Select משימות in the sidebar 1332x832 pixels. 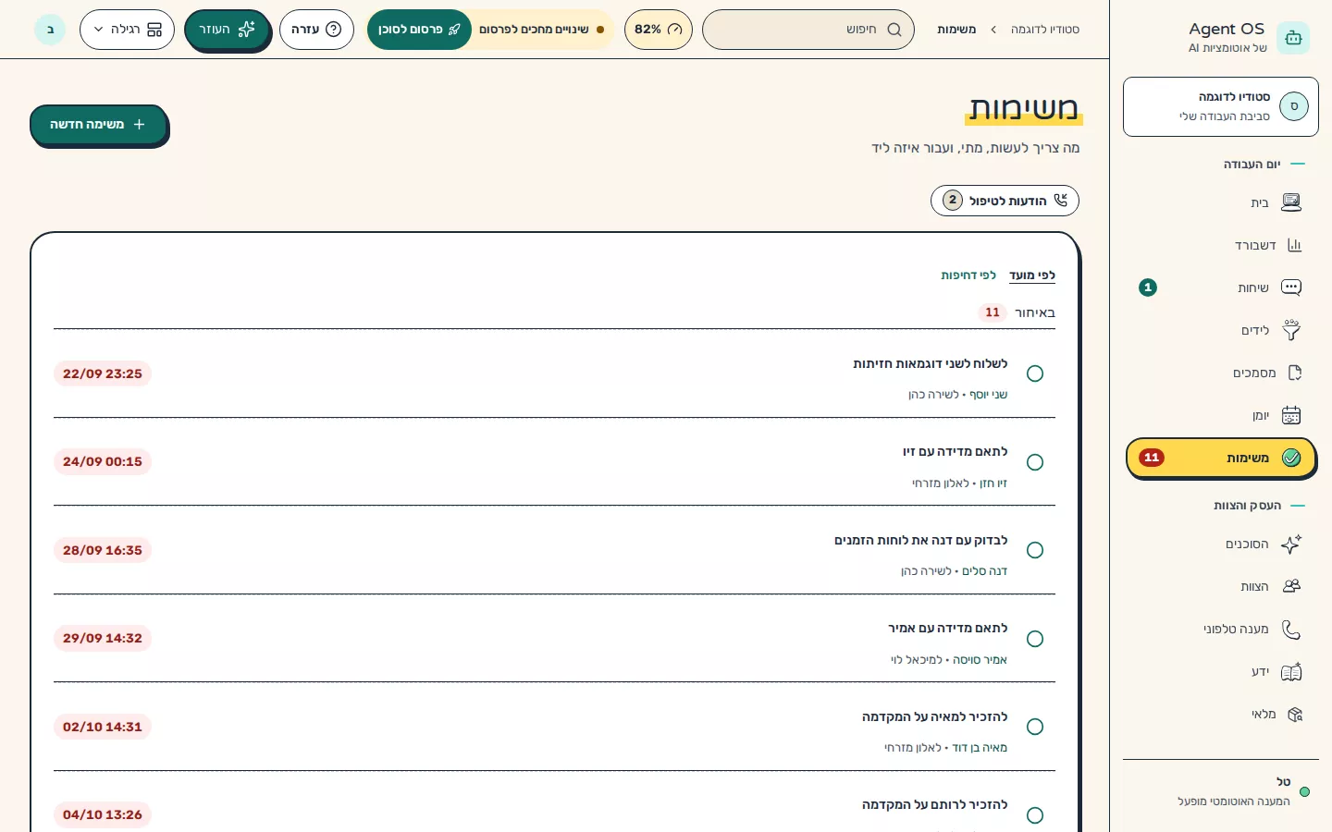[x=1220, y=458]
